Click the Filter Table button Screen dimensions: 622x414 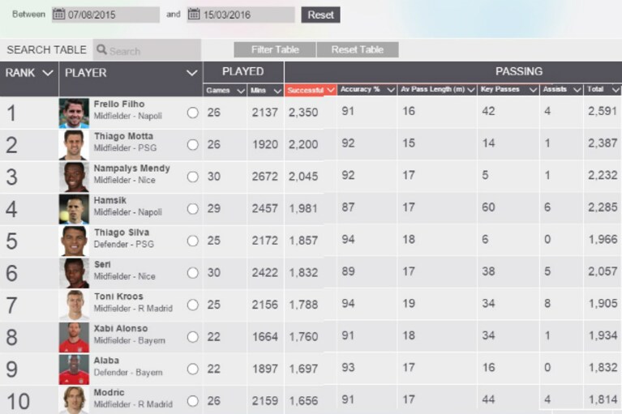275,50
